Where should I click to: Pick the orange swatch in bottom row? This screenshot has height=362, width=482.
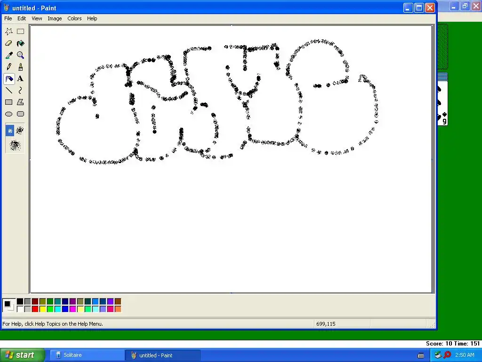click(118, 309)
